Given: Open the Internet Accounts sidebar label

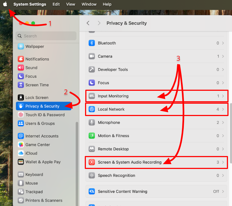Looking at the screenshot, I should click(42, 136).
